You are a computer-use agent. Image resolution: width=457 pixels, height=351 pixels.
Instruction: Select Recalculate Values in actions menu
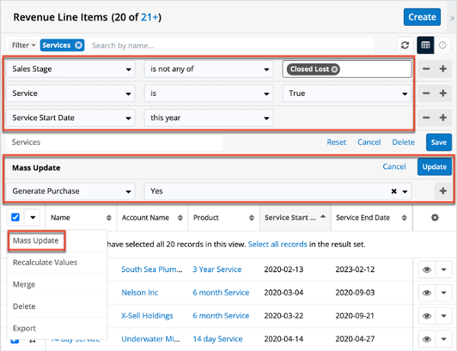[44, 263]
